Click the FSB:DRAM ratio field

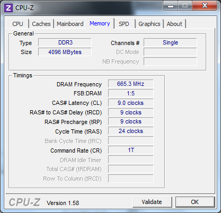pos(131,93)
